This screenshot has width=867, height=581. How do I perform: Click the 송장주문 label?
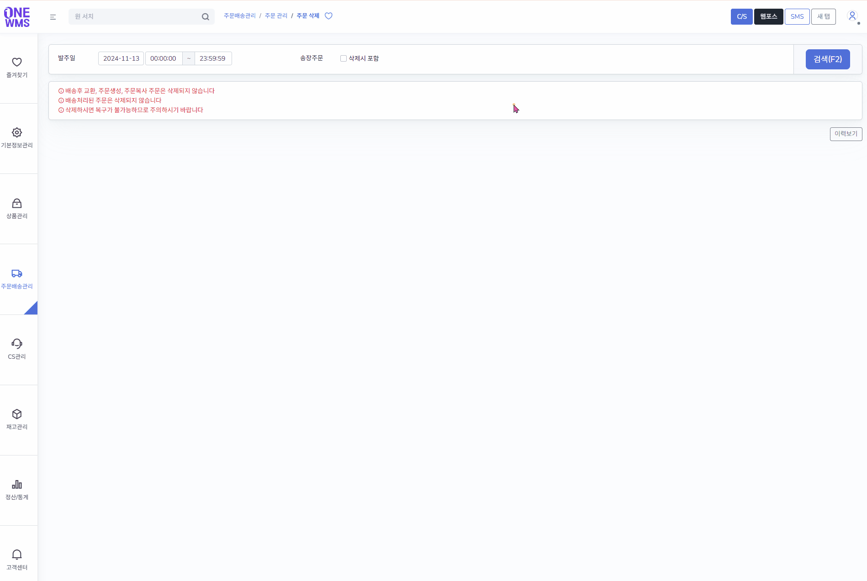coord(312,58)
